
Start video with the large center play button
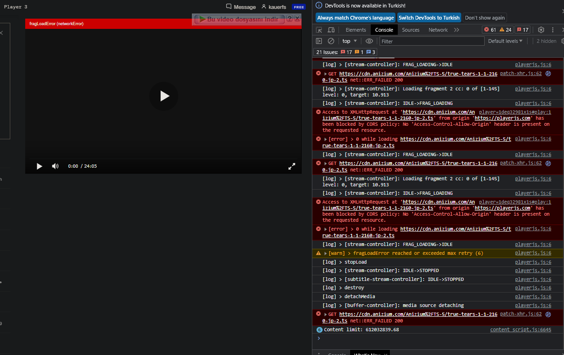163,96
